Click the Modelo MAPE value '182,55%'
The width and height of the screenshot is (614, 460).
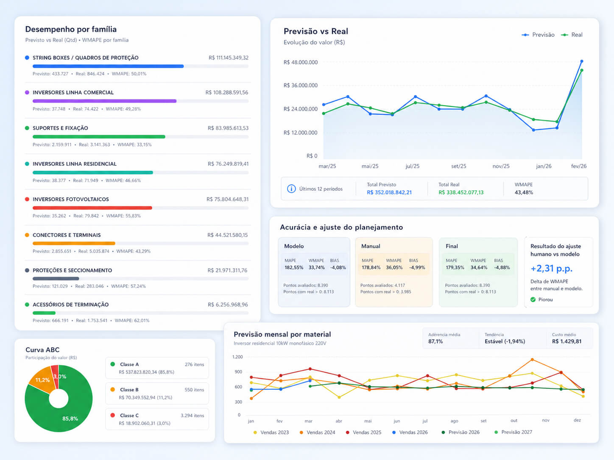point(294,268)
